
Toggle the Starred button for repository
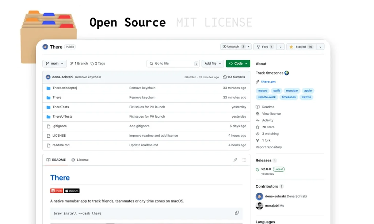pyautogui.click(x=301, y=47)
